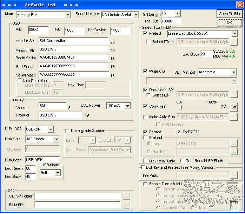Image resolution: width=245 pixels, height=214 pixels.
Task: Click the ROM File path field
Action: 78,205
